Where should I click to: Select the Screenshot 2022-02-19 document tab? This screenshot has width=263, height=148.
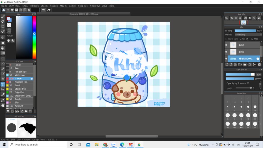(83, 14)
